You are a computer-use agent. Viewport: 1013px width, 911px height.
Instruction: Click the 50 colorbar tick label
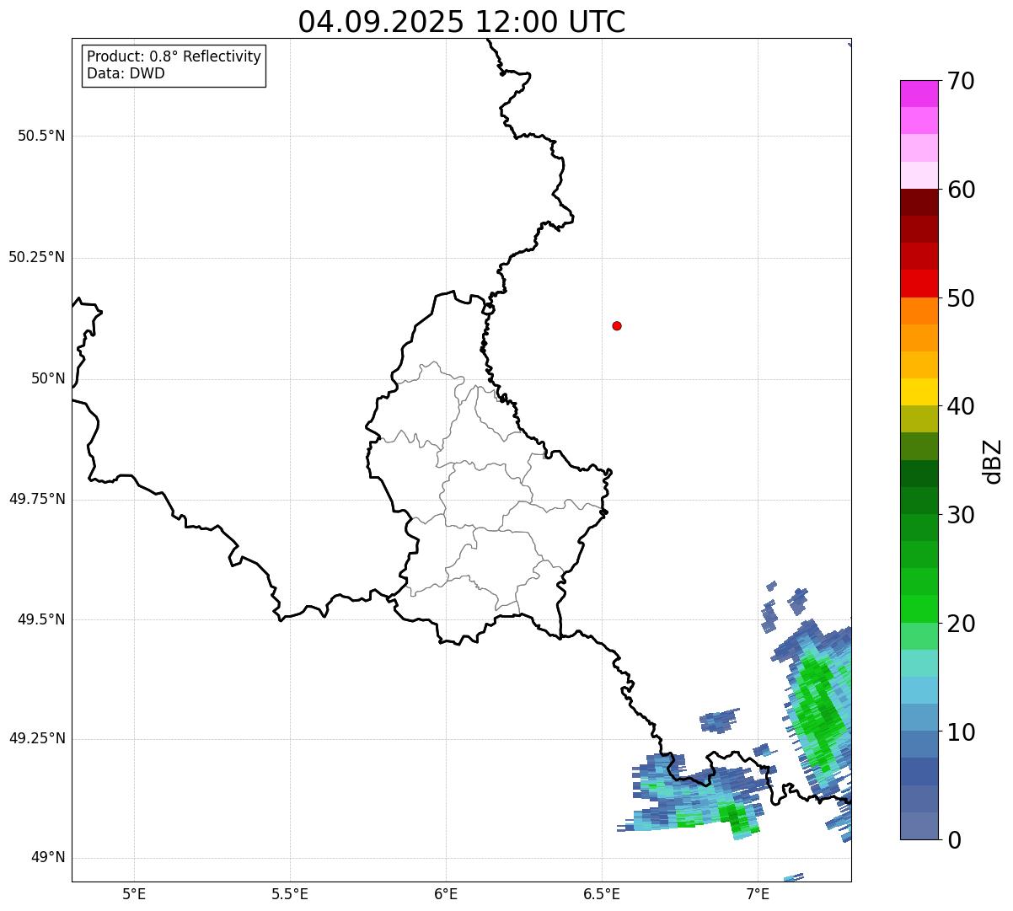coord(961,298)
